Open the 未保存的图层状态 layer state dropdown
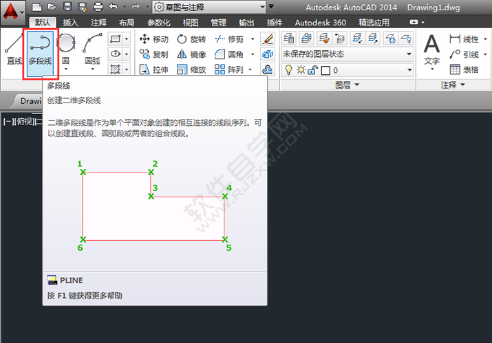492x343 pixels. [346, 54]
